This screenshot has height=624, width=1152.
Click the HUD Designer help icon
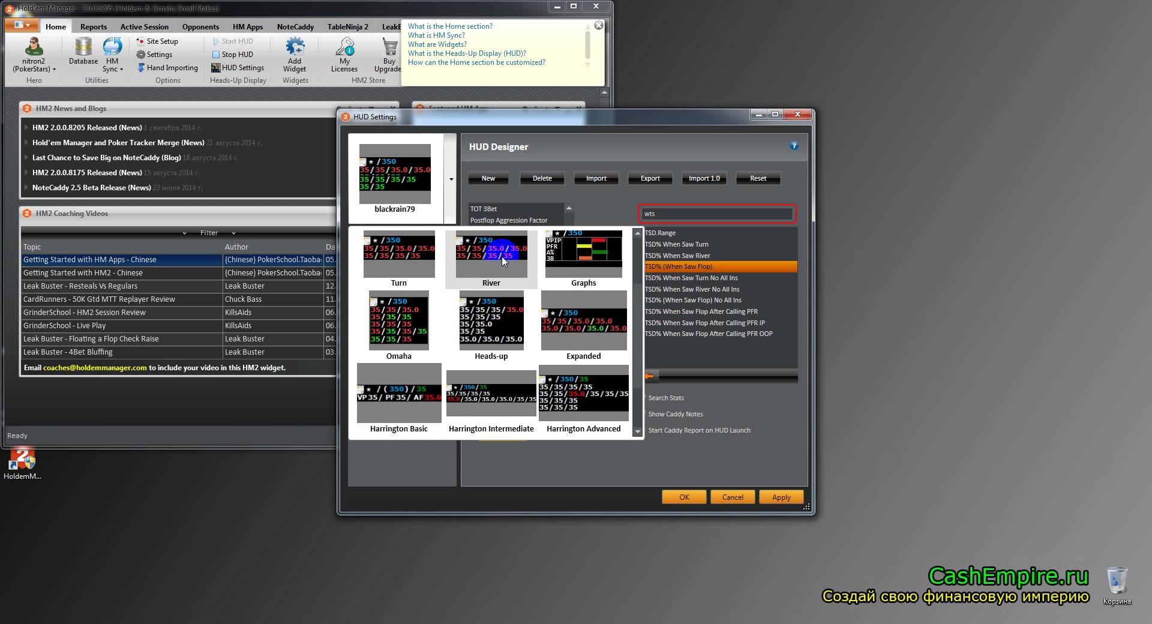[794, 146]
